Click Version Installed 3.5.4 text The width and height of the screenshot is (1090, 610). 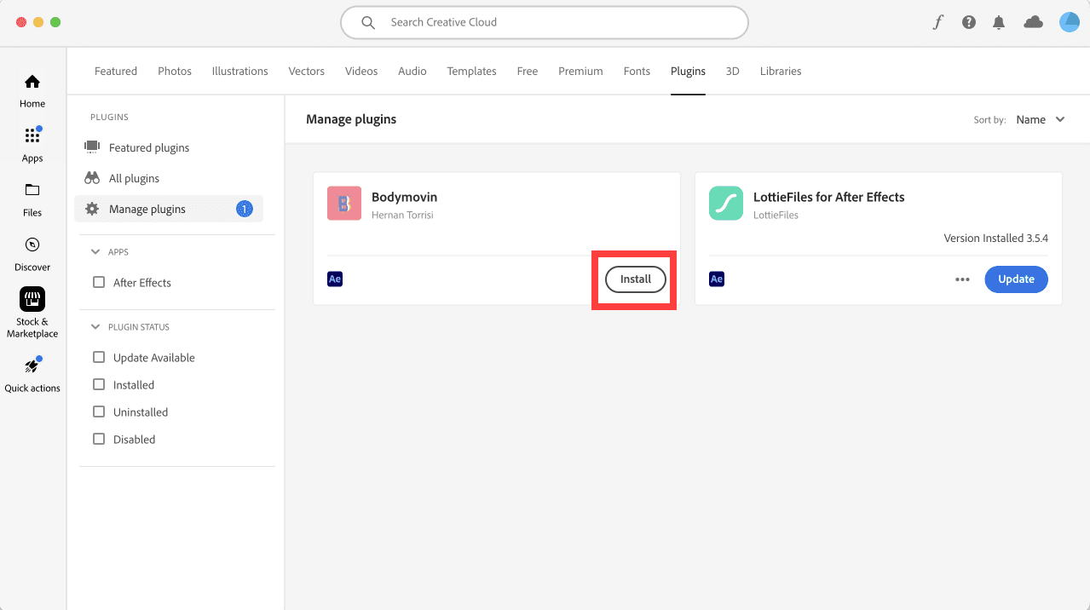(996, 239)
